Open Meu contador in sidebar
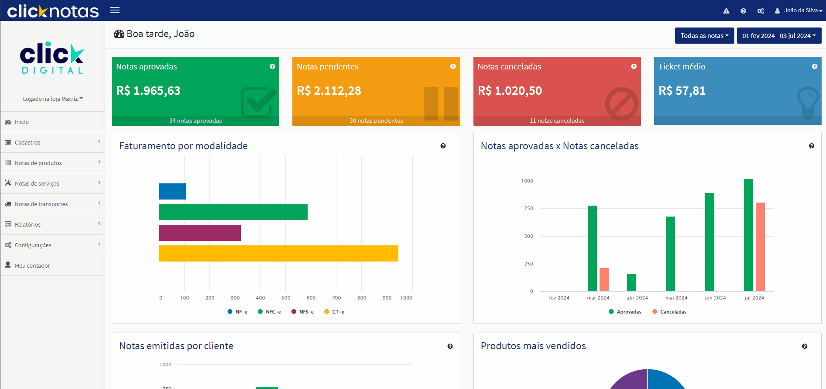This screenshot has width=826, height=389. 52,265
